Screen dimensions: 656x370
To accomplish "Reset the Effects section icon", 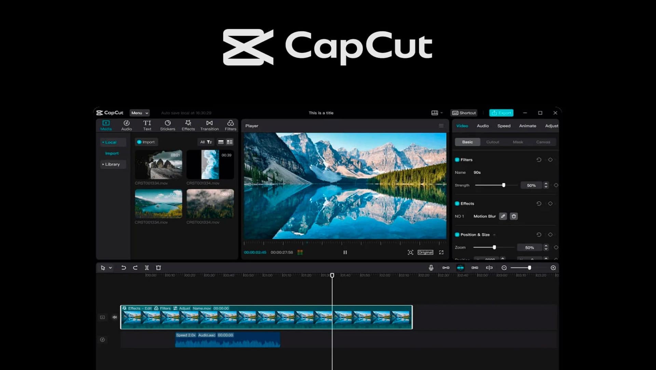I will pos(539,203).
